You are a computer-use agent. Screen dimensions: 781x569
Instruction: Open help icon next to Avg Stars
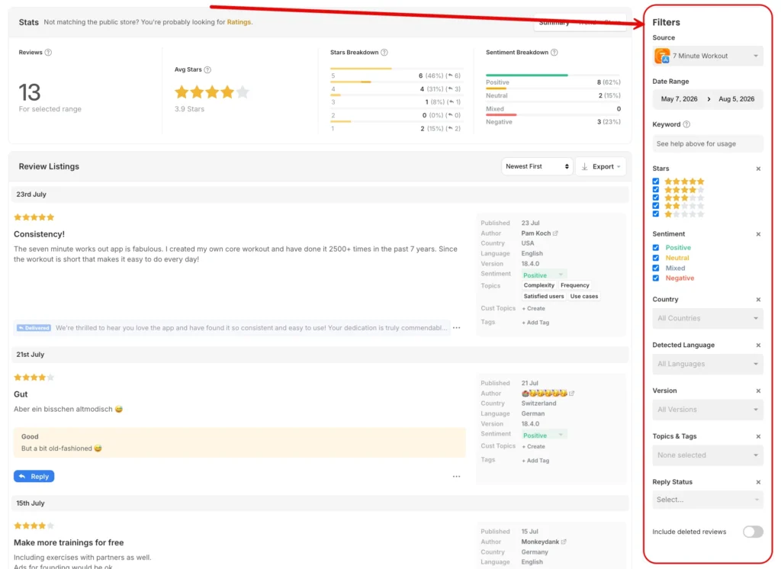tap(207, 69)
